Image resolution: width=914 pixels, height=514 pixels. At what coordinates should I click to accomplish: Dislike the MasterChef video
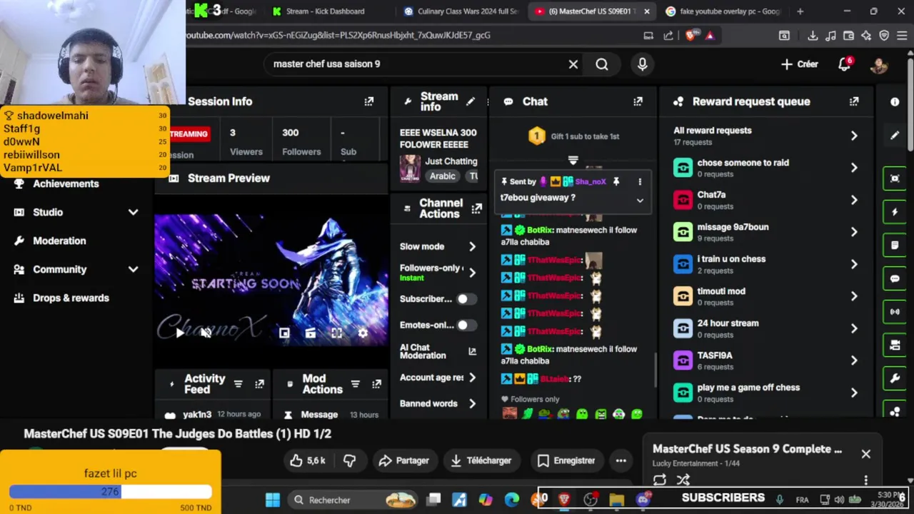(x=349, y=460)
